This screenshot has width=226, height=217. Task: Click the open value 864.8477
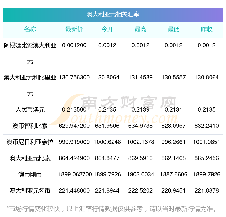coord(107,158)
